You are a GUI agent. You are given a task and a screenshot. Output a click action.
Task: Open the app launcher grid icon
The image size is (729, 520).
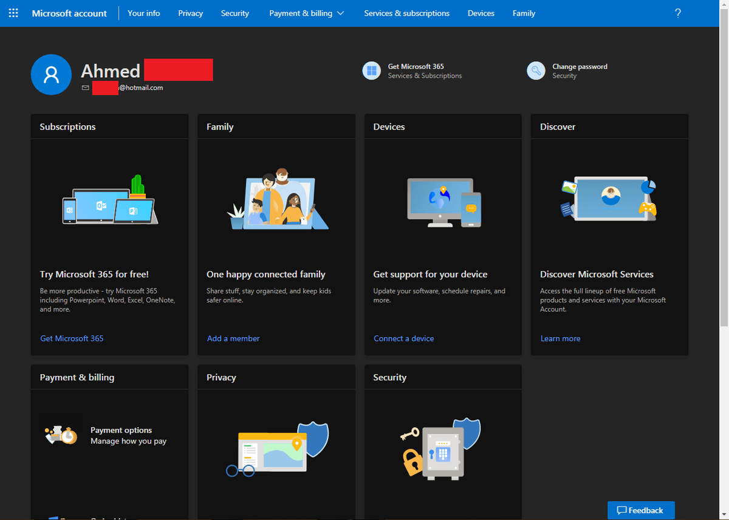tap(13, 13)
